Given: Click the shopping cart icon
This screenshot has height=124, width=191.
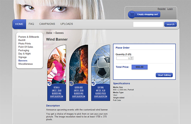Looking at the screenshot, I should point(132,15).
